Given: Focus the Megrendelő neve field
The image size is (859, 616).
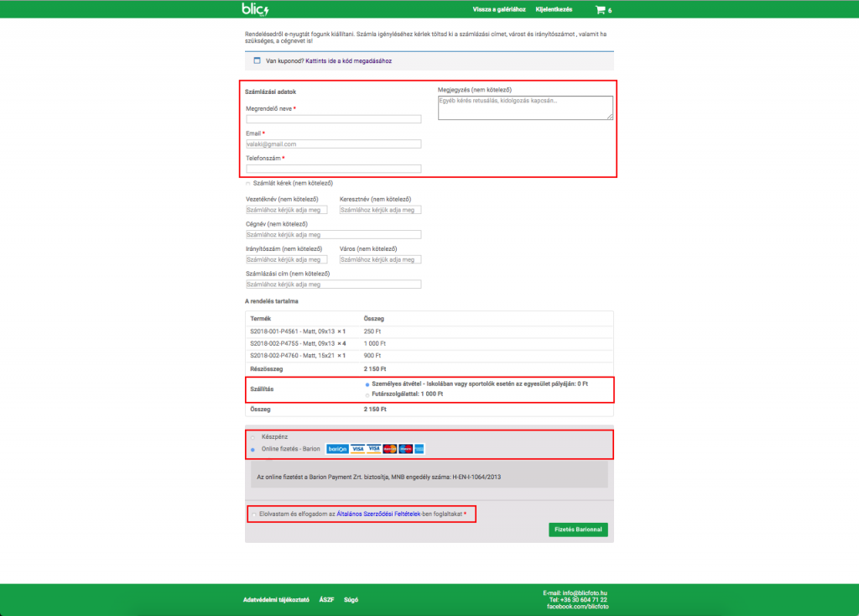Looking at the screenshot, I should [333, 119].
